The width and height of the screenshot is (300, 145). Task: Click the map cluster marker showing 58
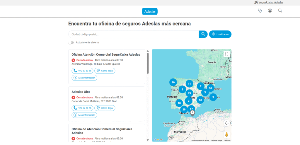[211, 88]
